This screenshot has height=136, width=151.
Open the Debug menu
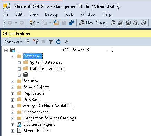tap(51, 14)
